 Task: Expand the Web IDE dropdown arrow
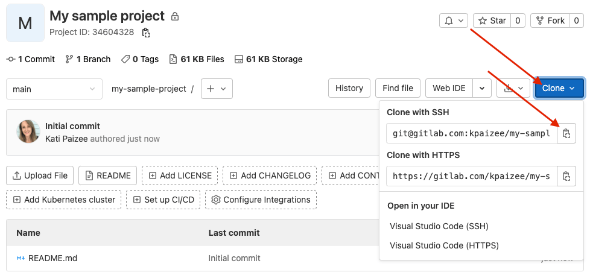pos(481,88)
